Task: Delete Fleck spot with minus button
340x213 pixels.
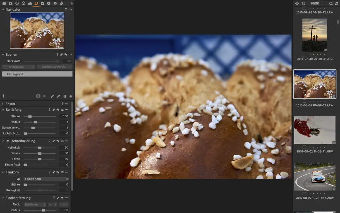Action: (64, 205)
